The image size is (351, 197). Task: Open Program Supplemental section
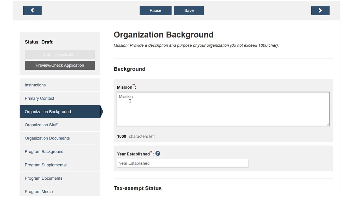point(46,165)
